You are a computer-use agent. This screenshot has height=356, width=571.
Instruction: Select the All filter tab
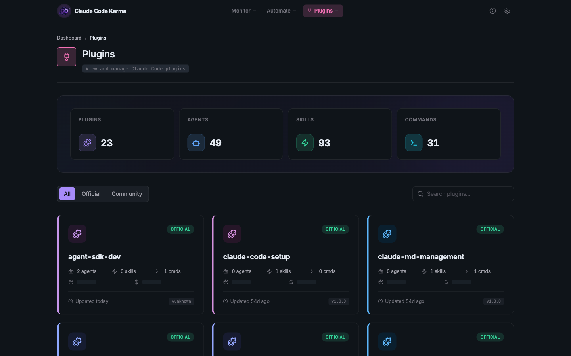pos(67,194)
